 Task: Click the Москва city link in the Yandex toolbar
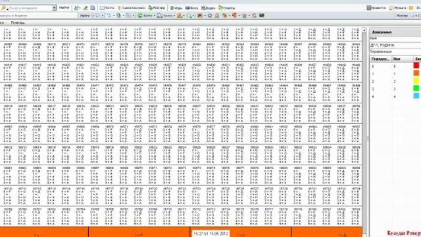[402, 16]
